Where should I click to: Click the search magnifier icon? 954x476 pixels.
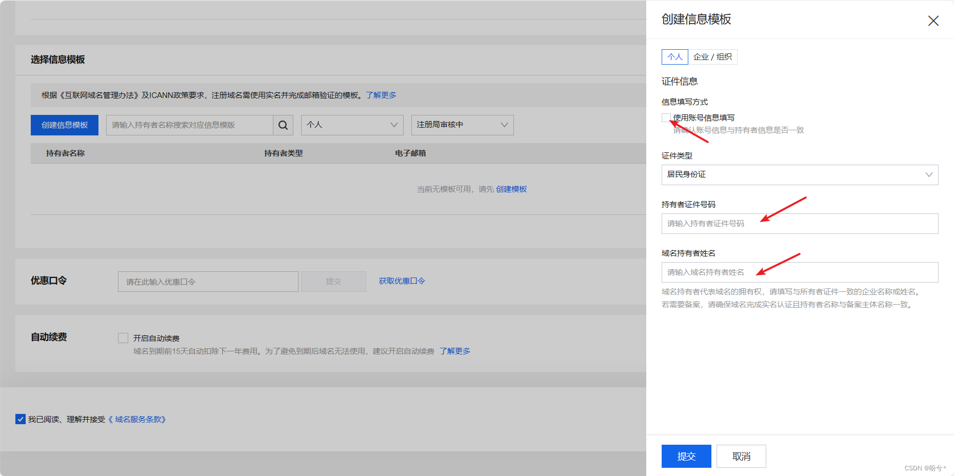tap(283, 125)
